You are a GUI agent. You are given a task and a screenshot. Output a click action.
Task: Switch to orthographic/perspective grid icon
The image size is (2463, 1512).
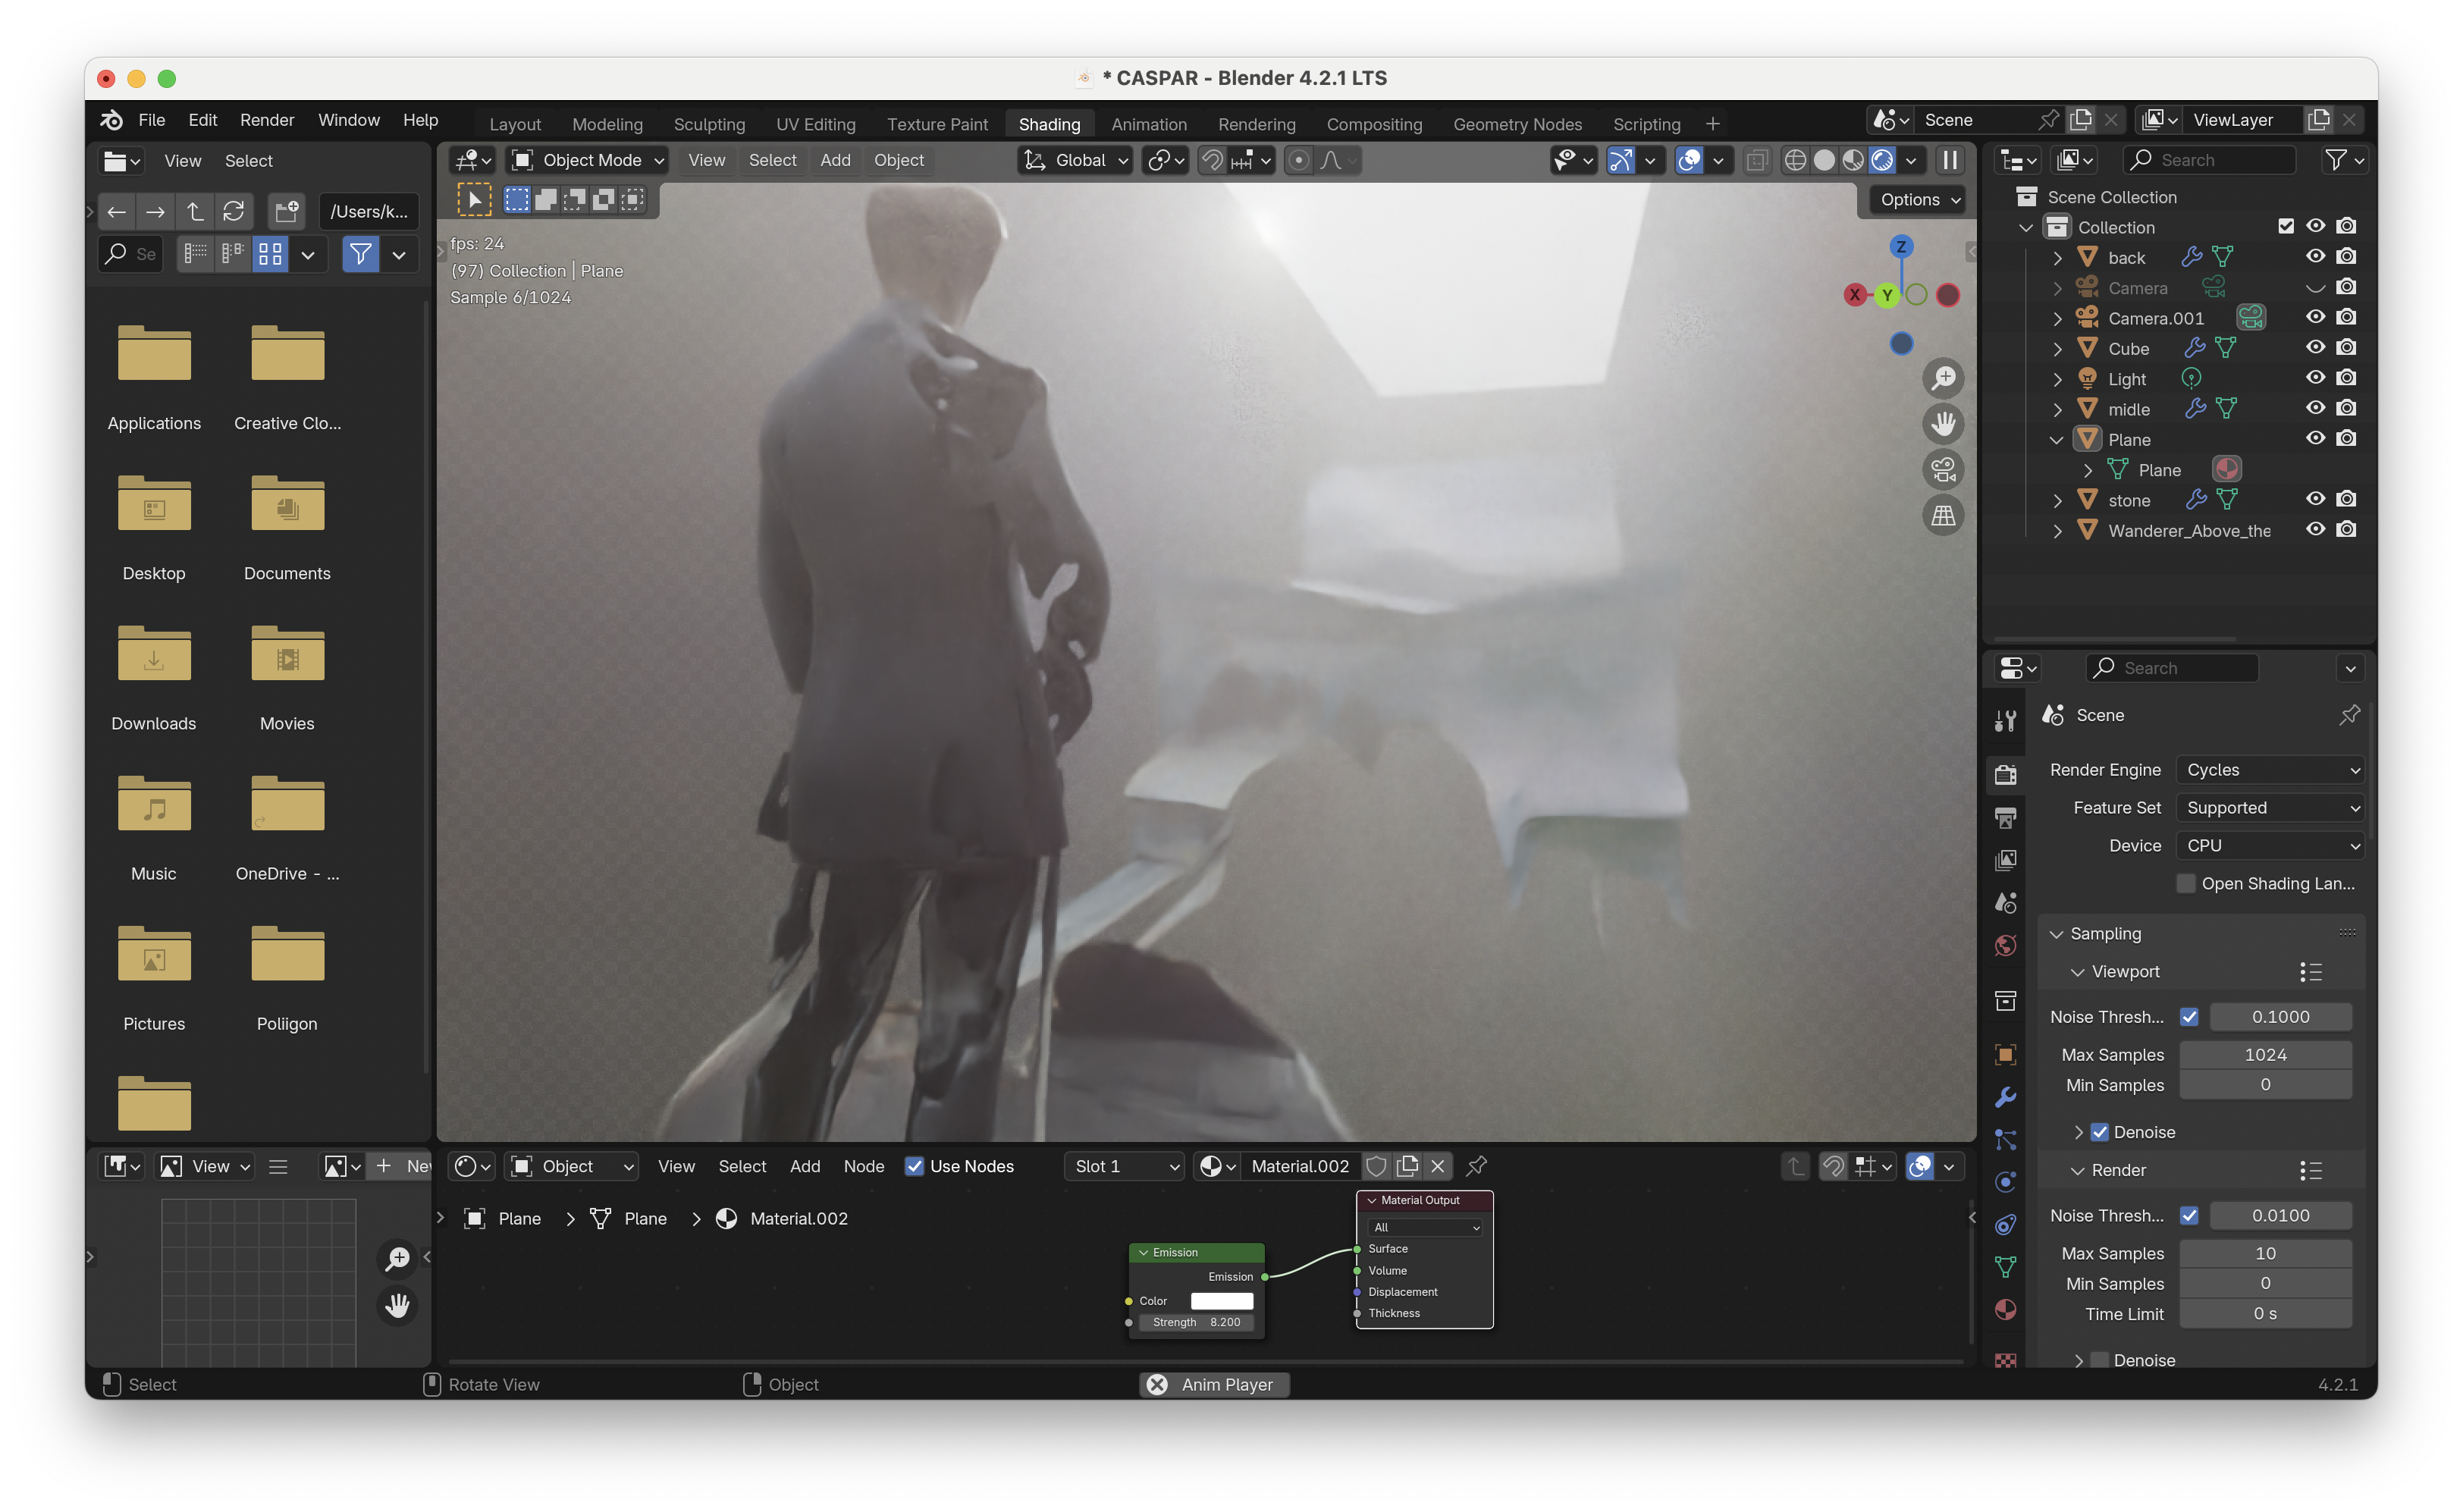tap(1943, 516)
